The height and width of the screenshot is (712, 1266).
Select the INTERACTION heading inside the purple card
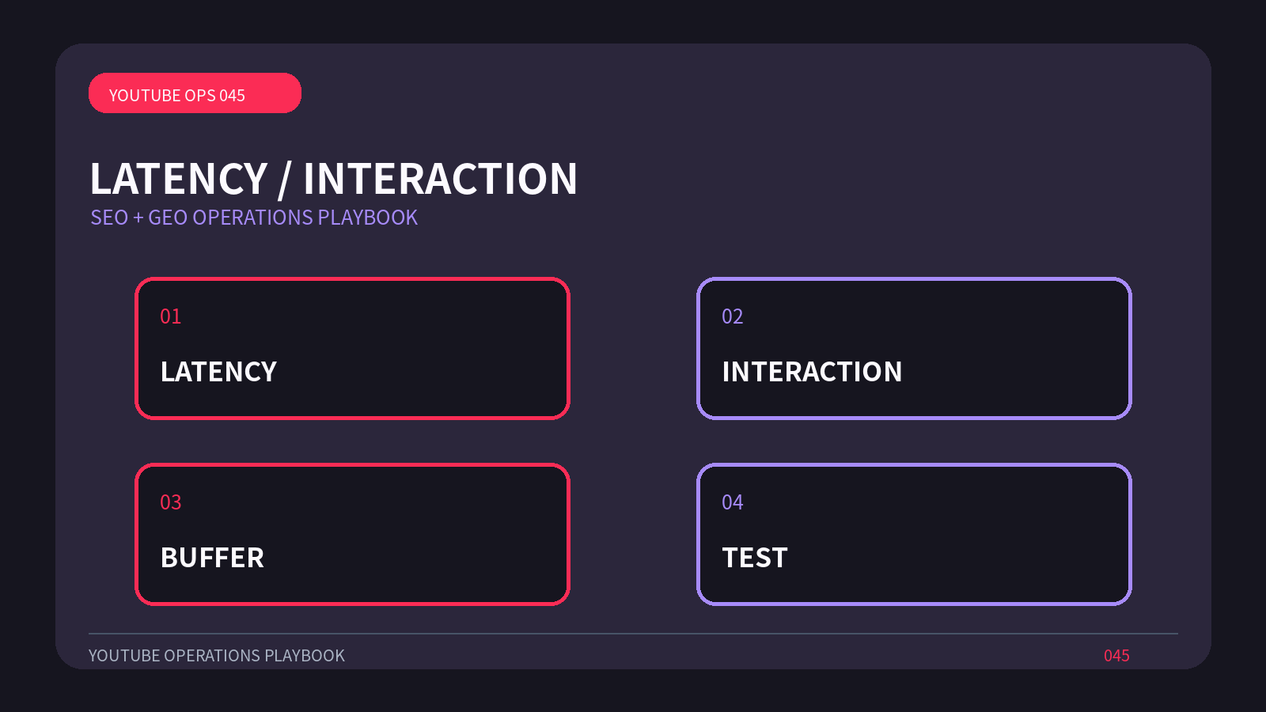point(812,372)
